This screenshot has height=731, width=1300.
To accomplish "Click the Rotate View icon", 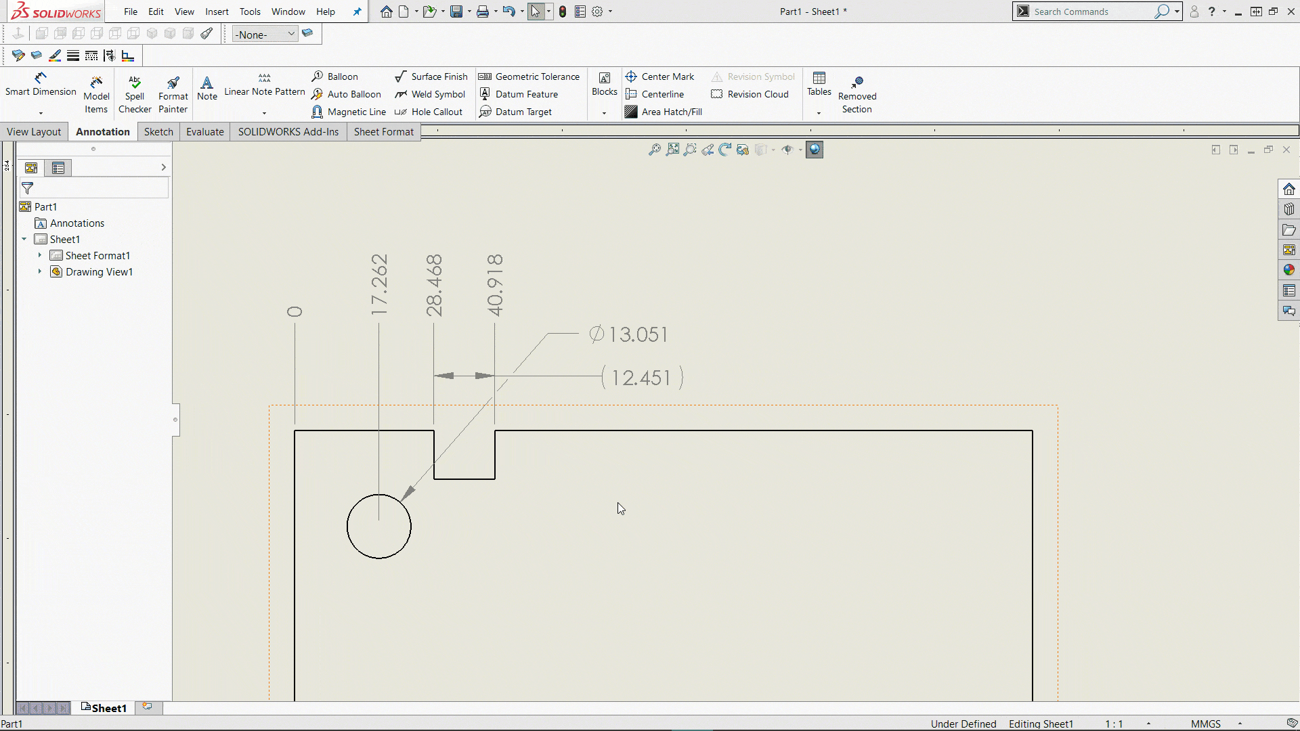I will [x=725, y=150].
